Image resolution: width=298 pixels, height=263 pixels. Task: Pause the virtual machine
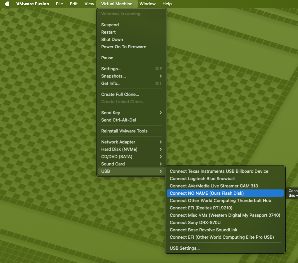coord(132,58)
